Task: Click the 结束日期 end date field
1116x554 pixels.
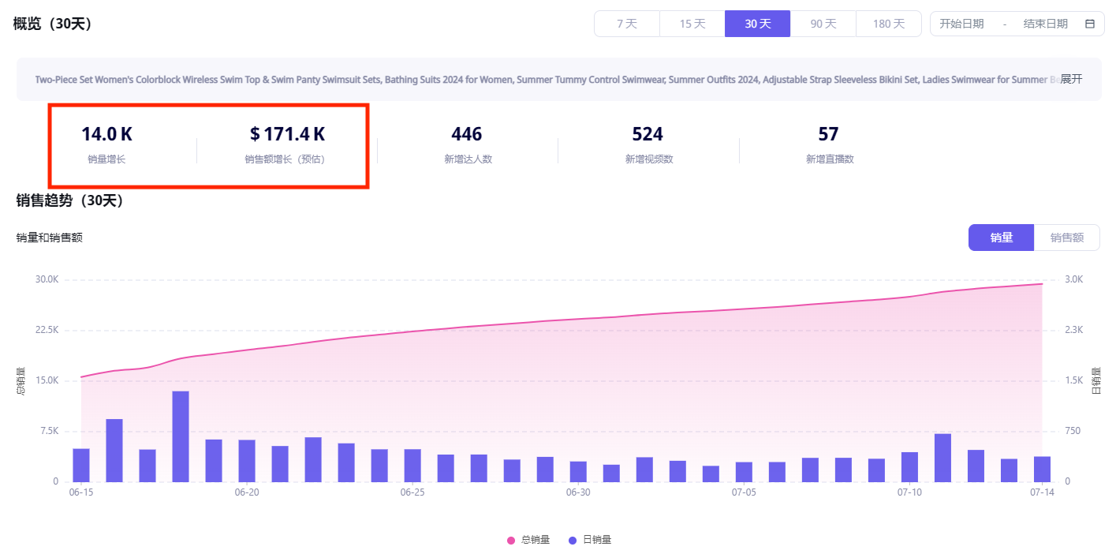Action: point(1045,24)
